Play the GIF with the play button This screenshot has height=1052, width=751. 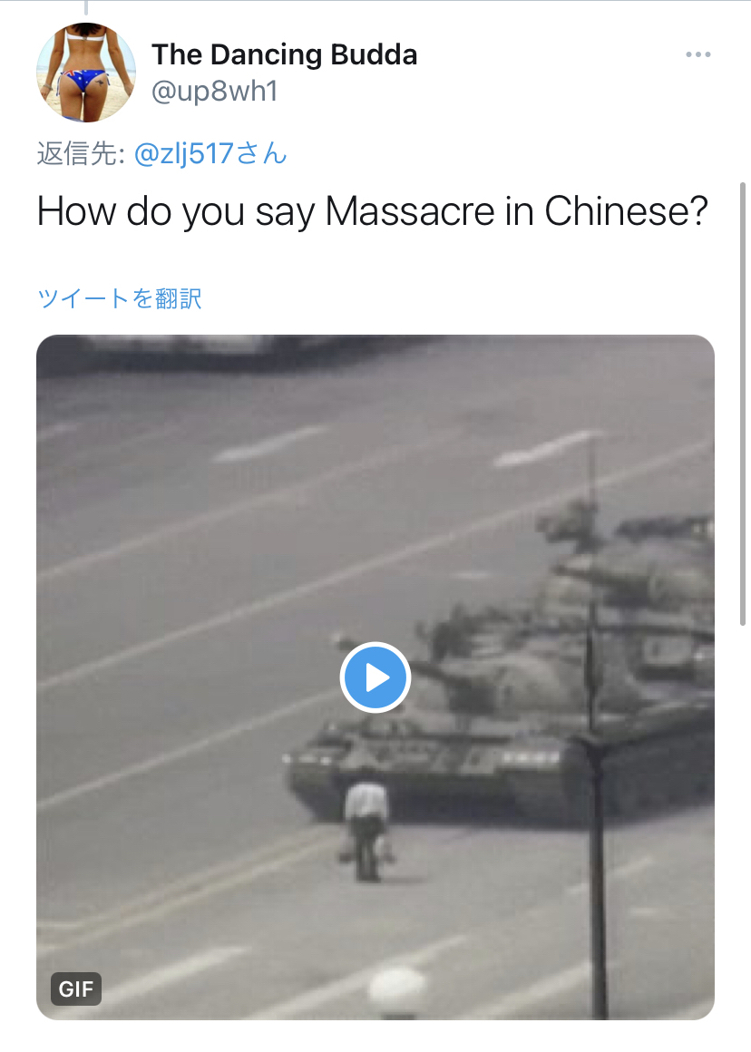click(375, 677)
